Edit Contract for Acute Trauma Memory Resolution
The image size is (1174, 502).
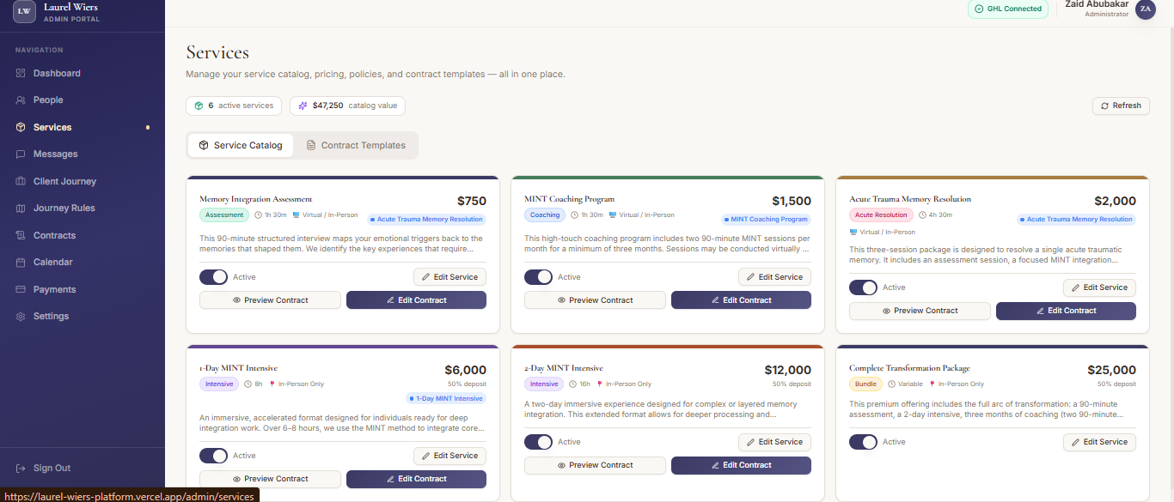1066,311
